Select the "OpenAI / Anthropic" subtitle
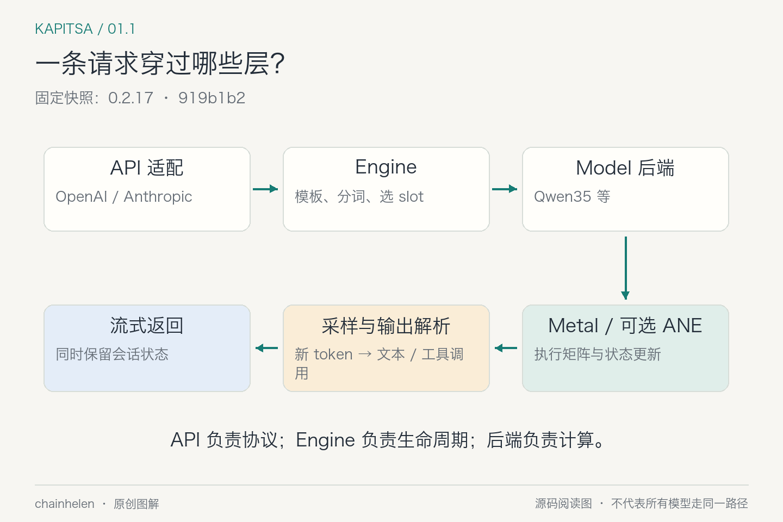Viewport: 783px width, 522px height. point(124,196)
